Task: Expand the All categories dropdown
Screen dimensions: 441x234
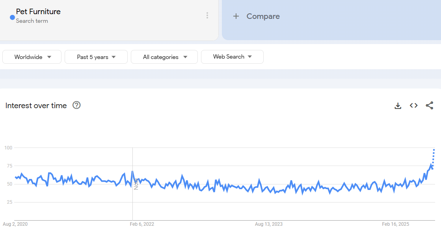Action: 164,57
